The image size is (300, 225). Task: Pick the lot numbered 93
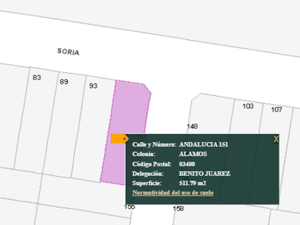(93, 86)
